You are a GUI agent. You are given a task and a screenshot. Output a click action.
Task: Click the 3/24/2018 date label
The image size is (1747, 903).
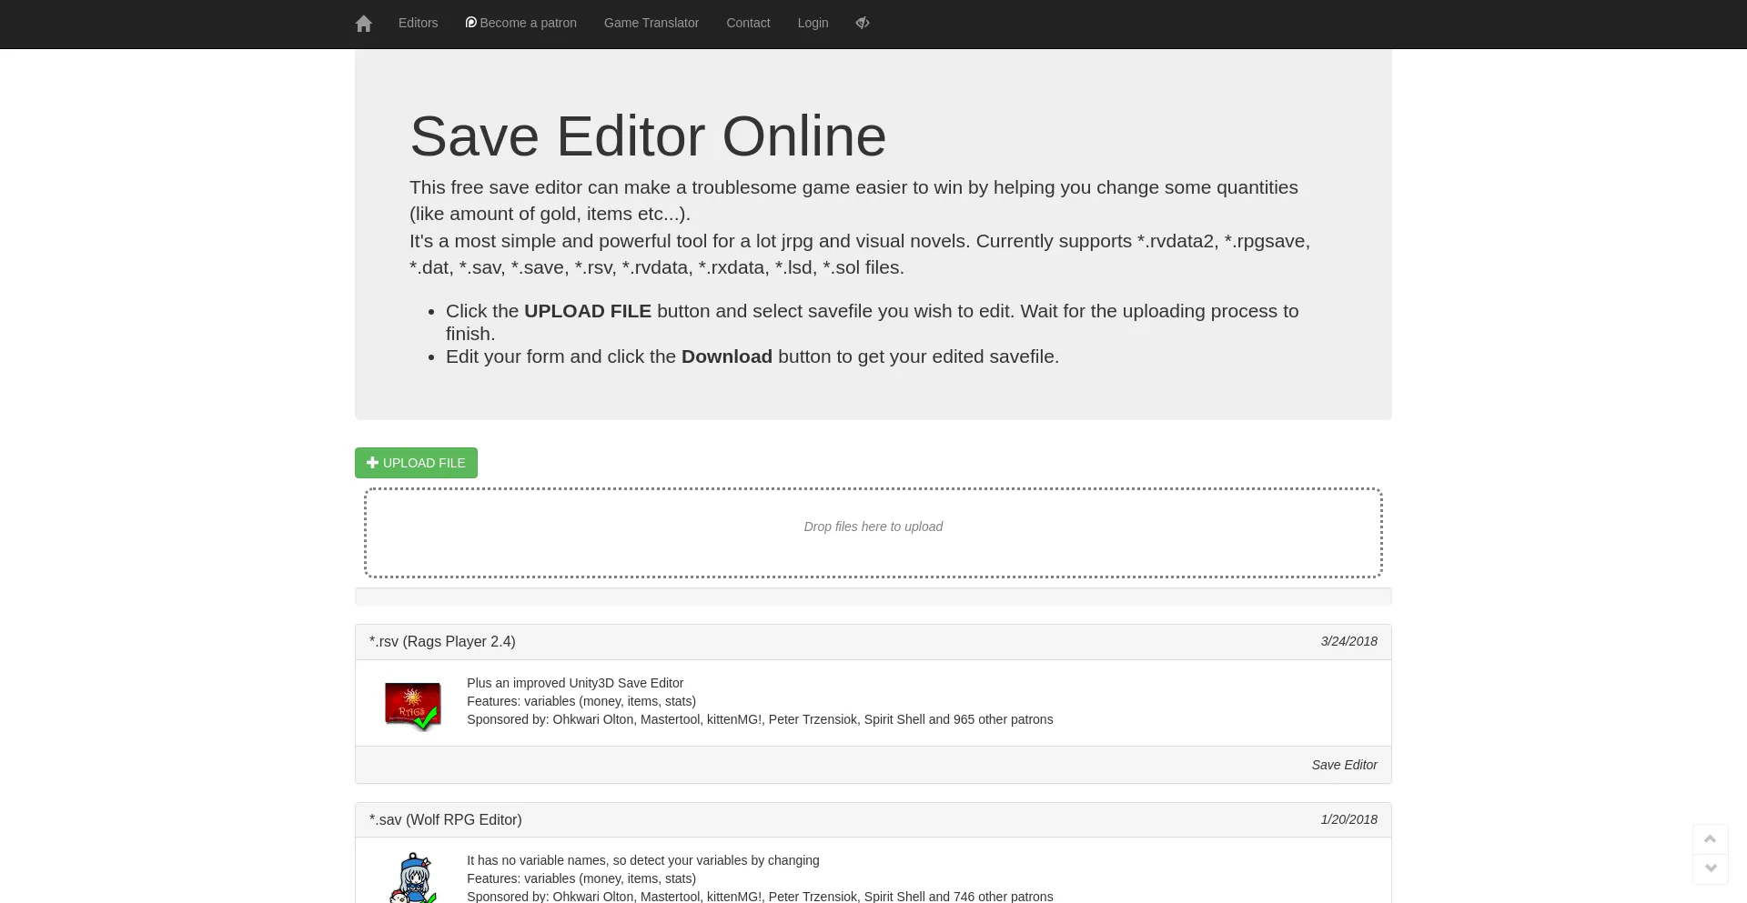pyautogui.click(x=1348, y=642)
